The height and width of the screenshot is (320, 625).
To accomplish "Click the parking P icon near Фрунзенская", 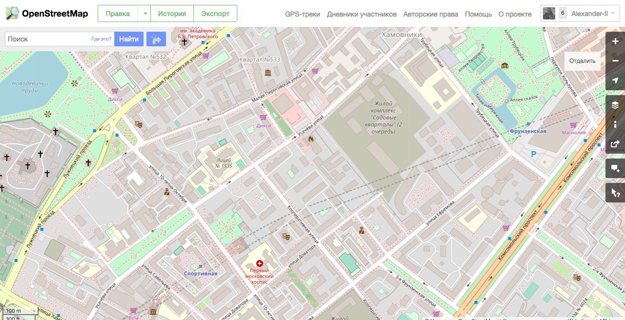I will coord(533,154).
